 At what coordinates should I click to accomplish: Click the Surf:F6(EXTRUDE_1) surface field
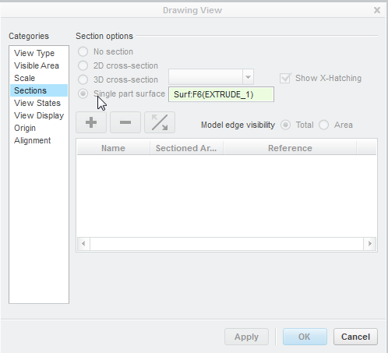221,94
